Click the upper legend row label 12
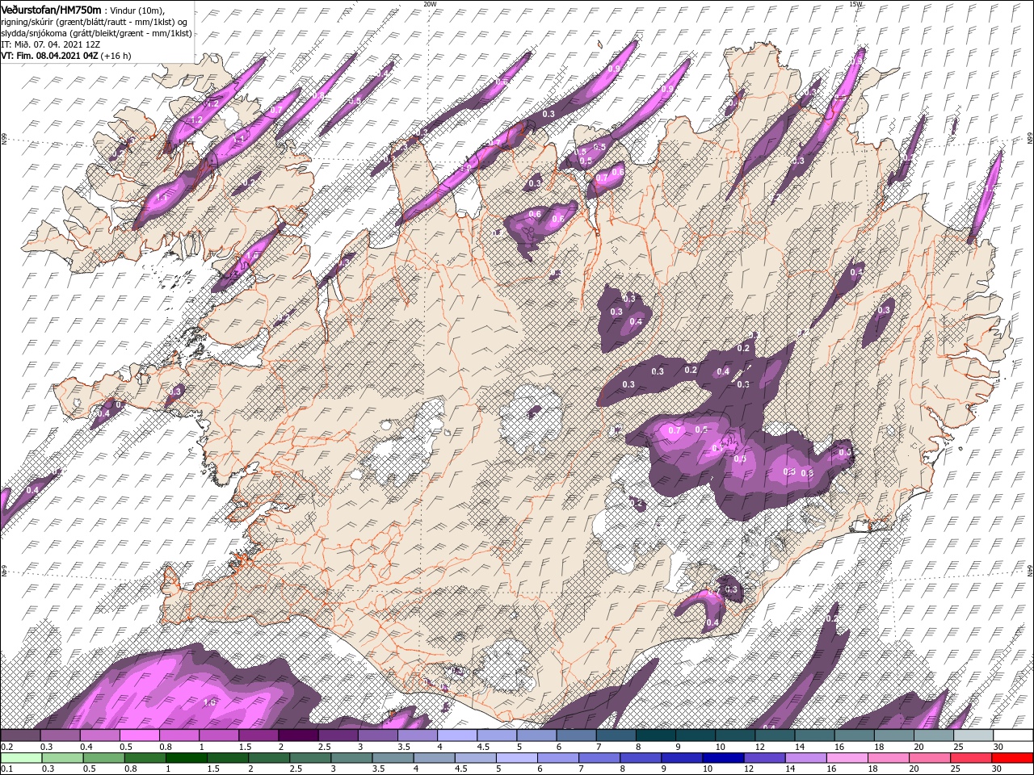Screen dimensions: 1034x775 762,747
